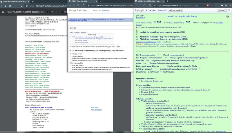This screenshot has height=133, width=232.
Task: Open the Brave Rewards triangle icon
Action: pyautogui.click(x=212, y=5)
